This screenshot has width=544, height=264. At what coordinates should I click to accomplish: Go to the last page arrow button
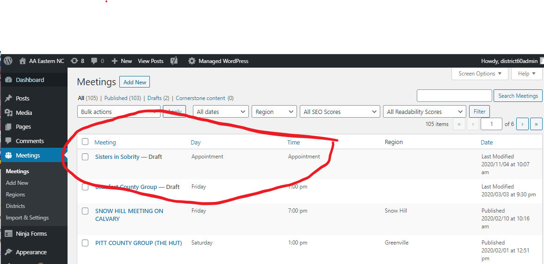pos(537,124)
